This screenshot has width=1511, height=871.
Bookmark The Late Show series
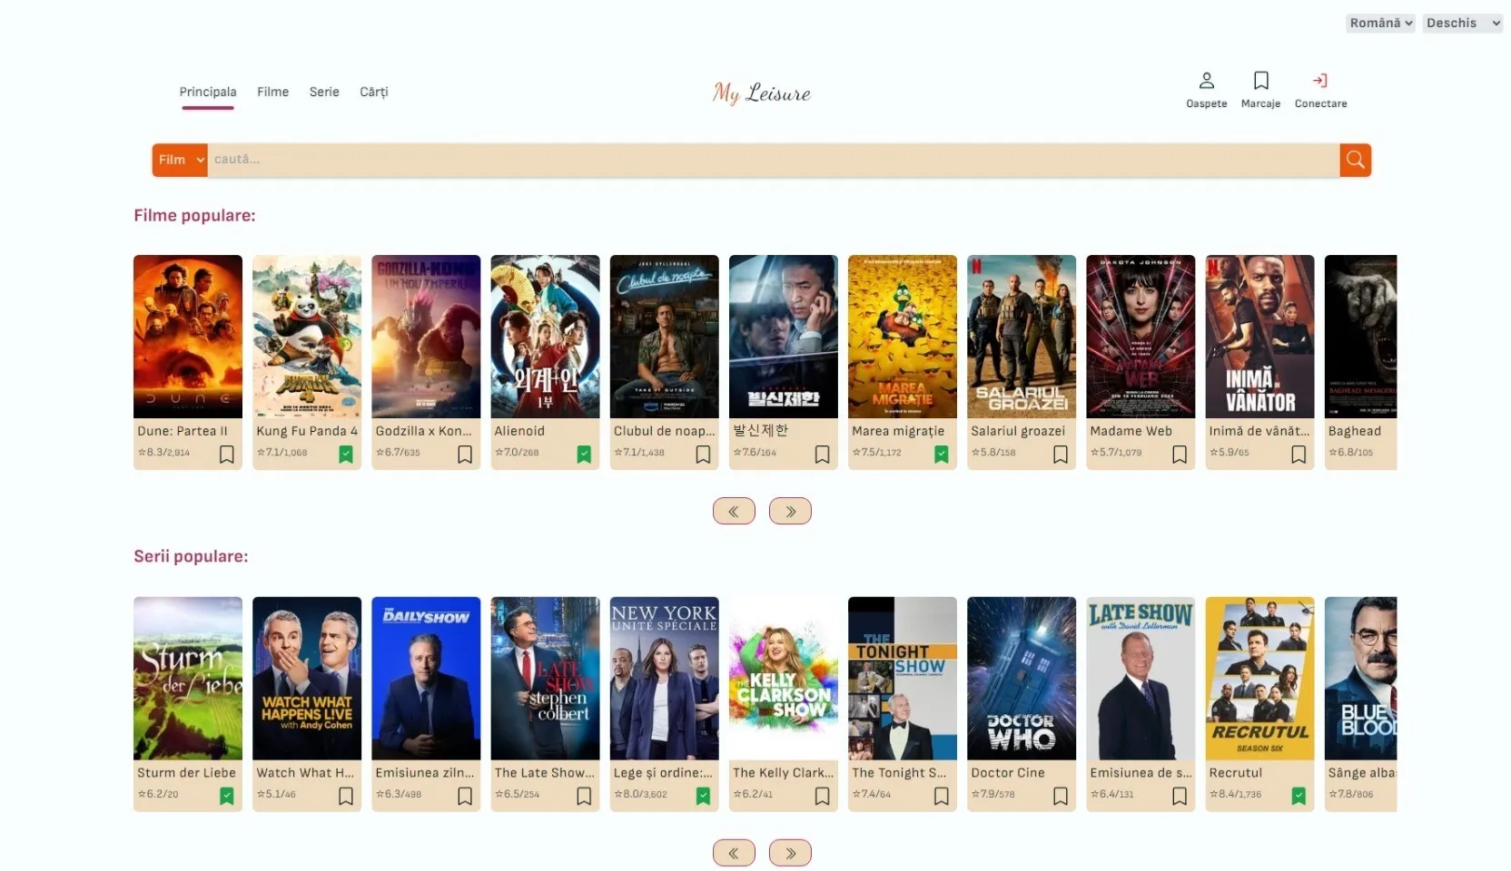[x=584, y=796]
